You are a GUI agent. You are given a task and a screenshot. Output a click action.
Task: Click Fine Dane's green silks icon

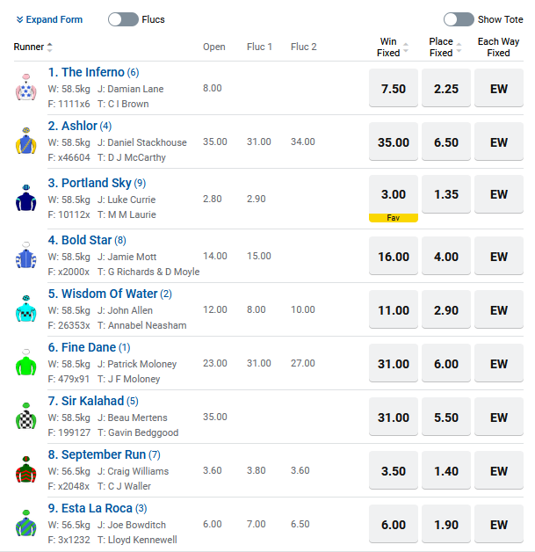25,363
